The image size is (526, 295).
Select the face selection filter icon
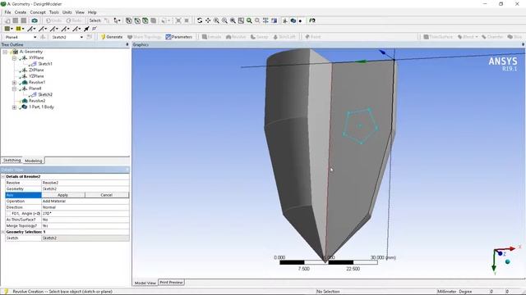(x=145, y=20)
